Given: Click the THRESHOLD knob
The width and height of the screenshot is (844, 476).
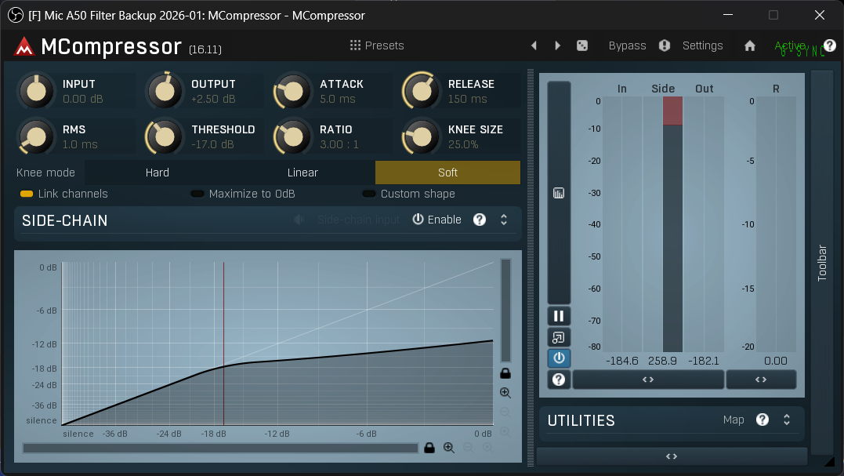Looking at the screenshot, I should [165, 136].
